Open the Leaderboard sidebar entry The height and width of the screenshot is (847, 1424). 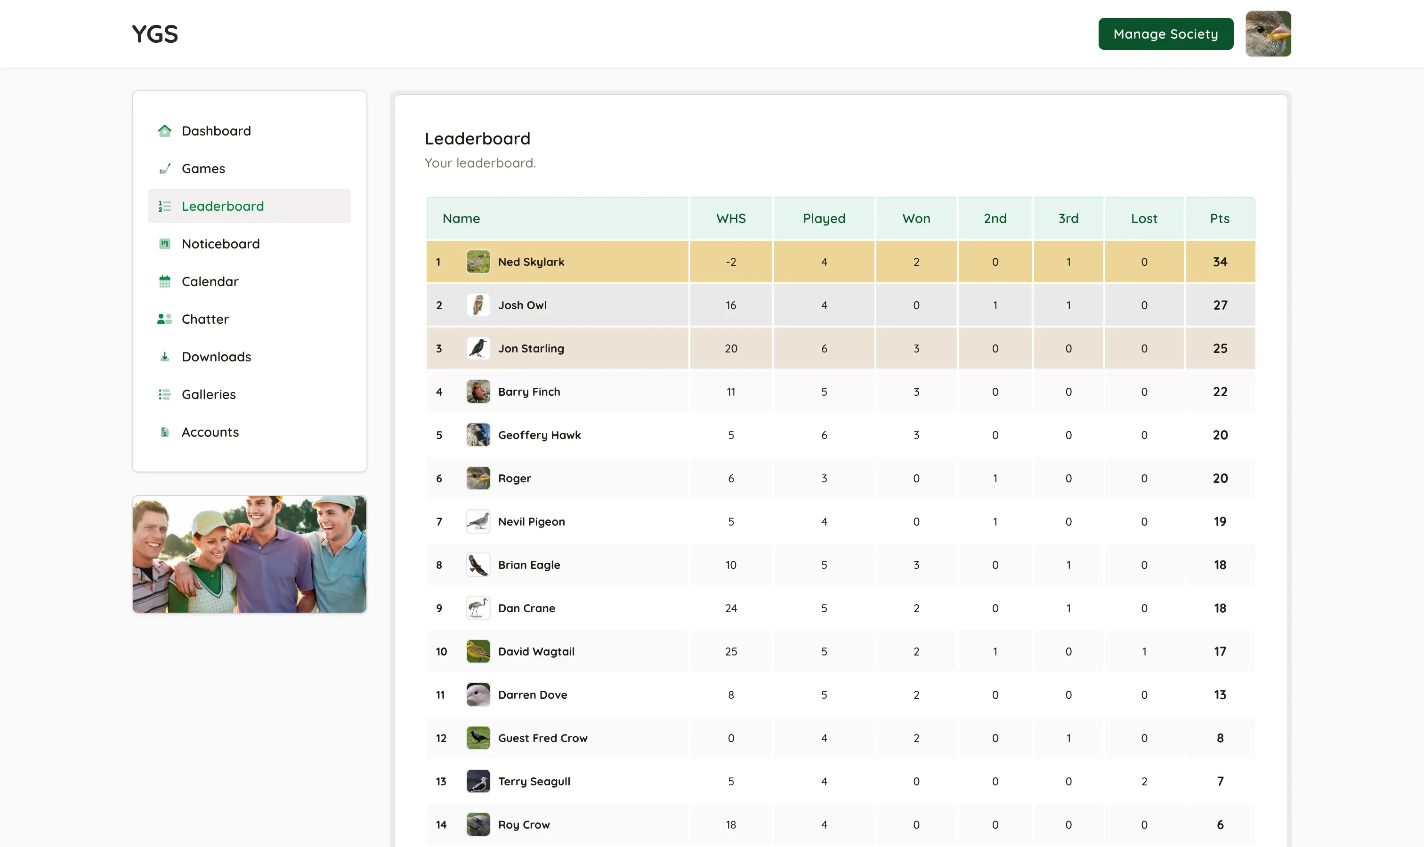pyautogui.click(x=223, y=206)
